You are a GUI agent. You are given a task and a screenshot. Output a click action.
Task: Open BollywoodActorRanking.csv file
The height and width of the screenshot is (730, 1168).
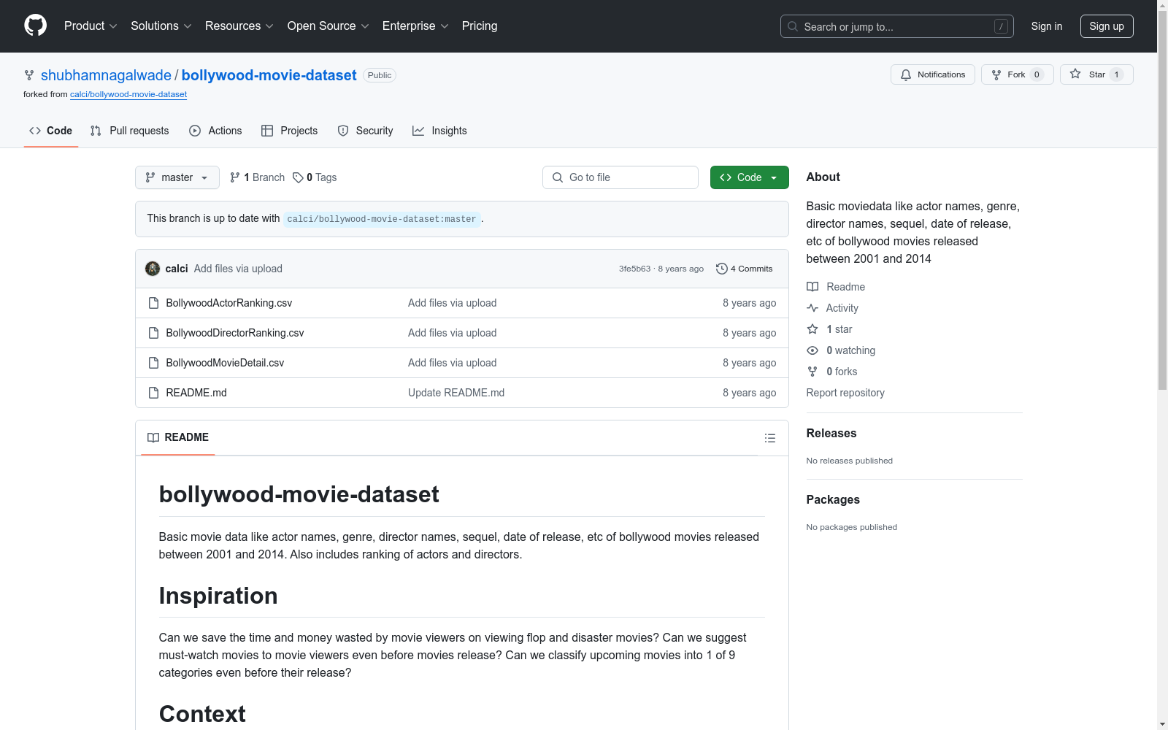point(228,303)
